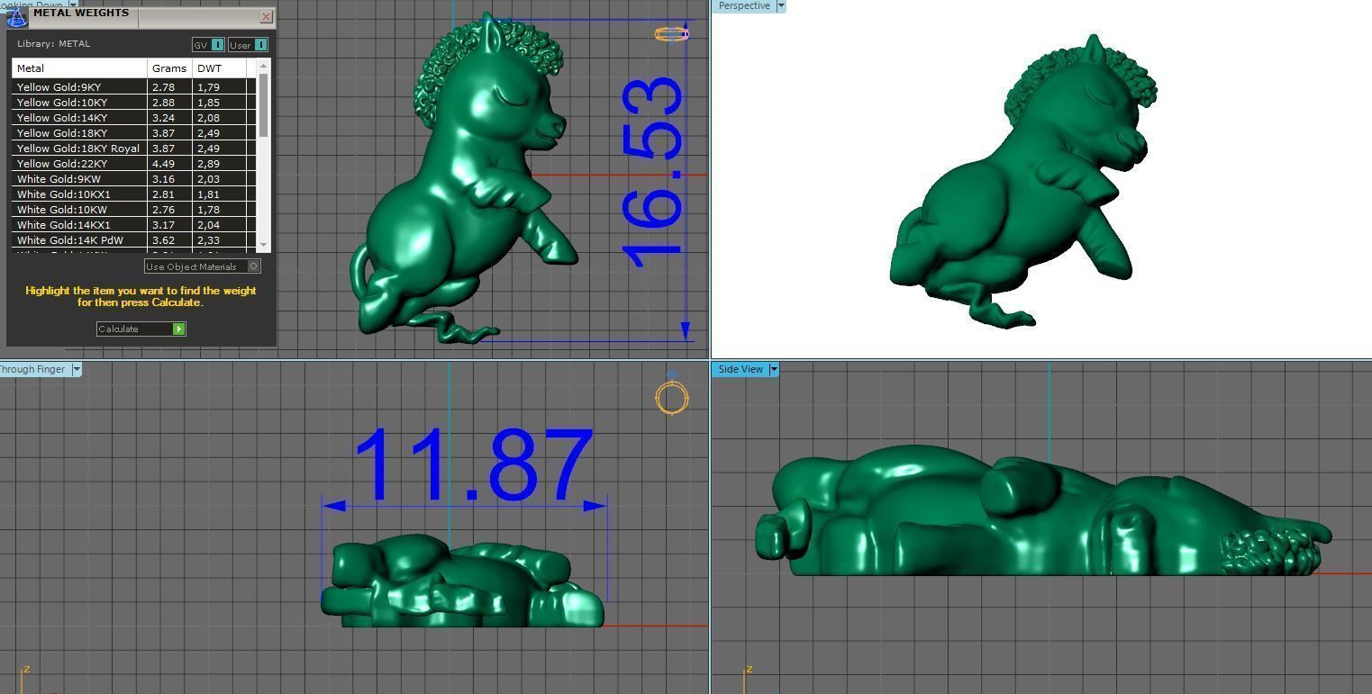Click the 2,89 DWT value
1372x694 pixels.
pyautogui.click(x=208, y=164)
